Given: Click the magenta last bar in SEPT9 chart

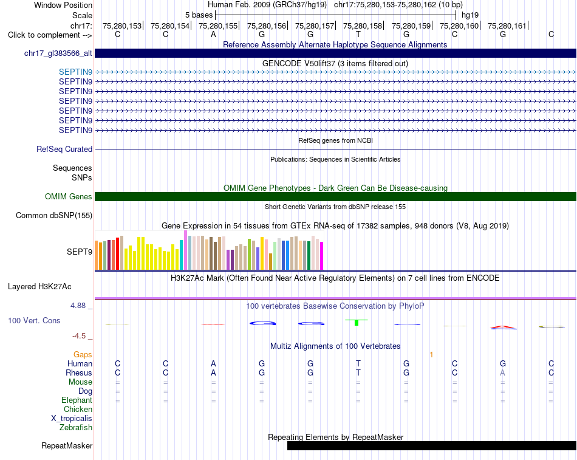Looking at the screenshot, I should tap(322, 256).
